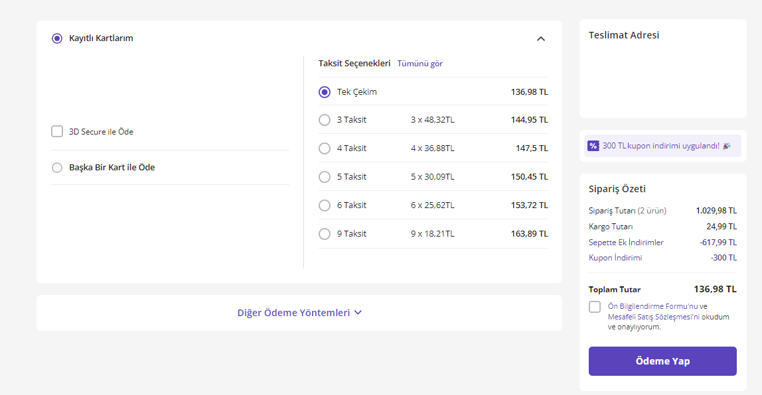The height and width of the screenshot is (395, 762).
Task: Pick the 5 Taksit installment plan
Action: pos(325,177)
